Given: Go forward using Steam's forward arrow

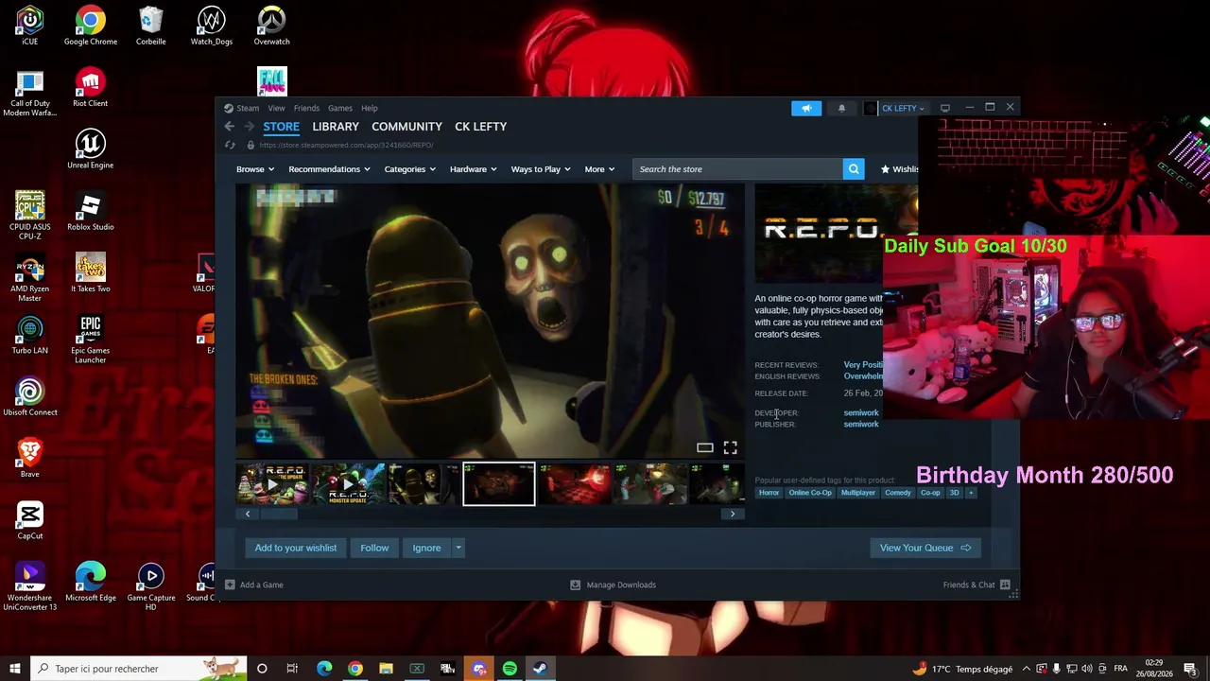Looking at the screenshot, I should pos(250,127).
